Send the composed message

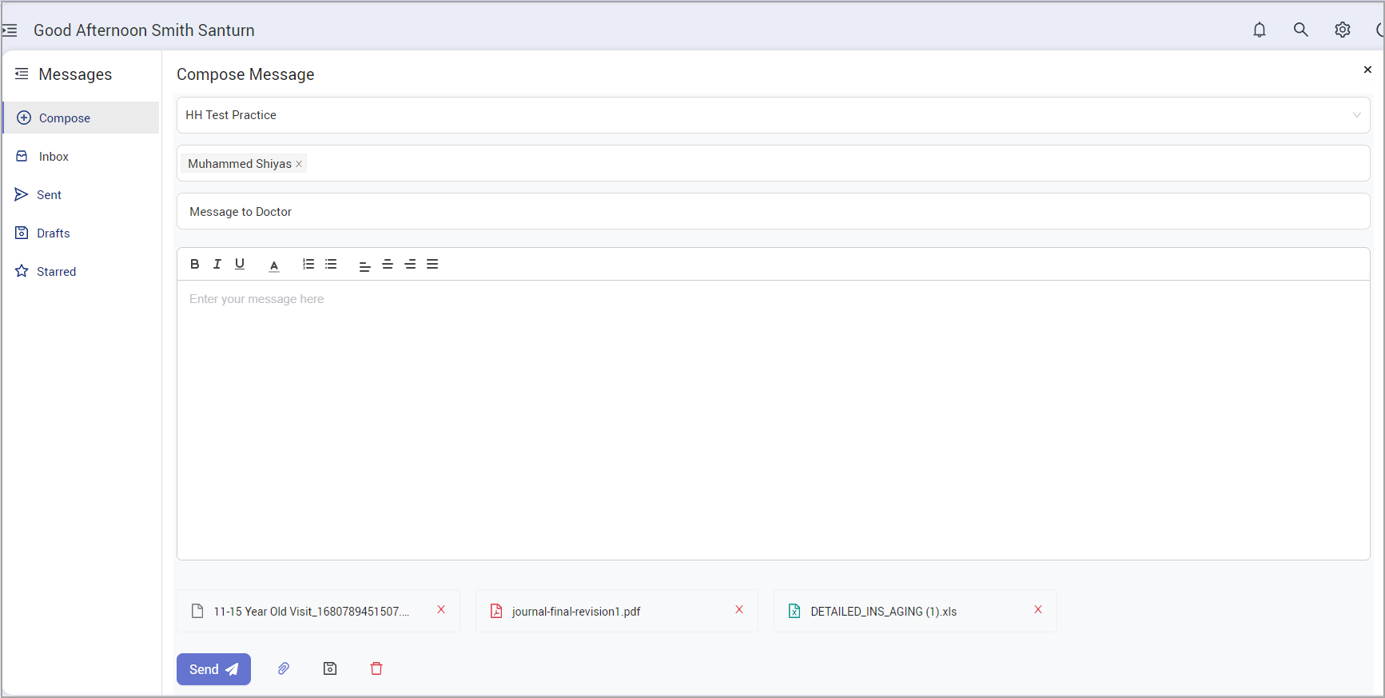(213, 669)
